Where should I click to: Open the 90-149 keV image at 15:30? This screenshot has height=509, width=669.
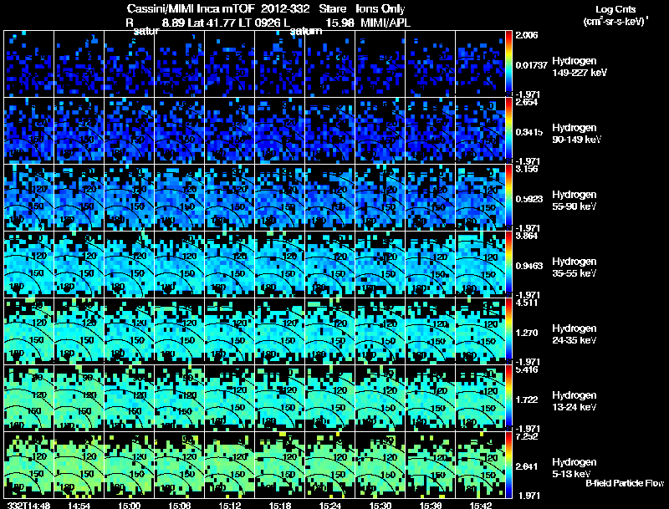tap(380, 130)
